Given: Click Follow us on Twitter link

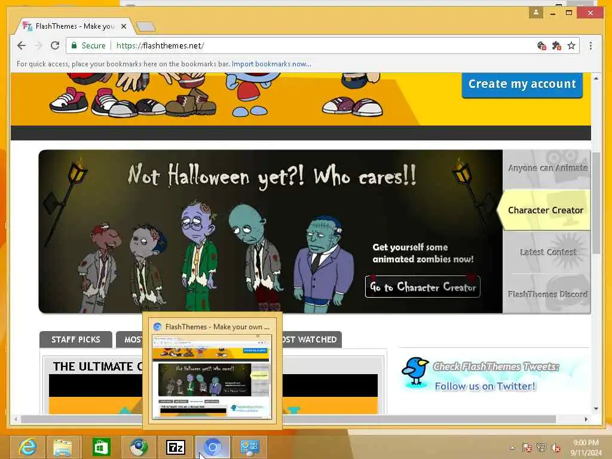Looking at the screenshot, I should click(485, 386).
